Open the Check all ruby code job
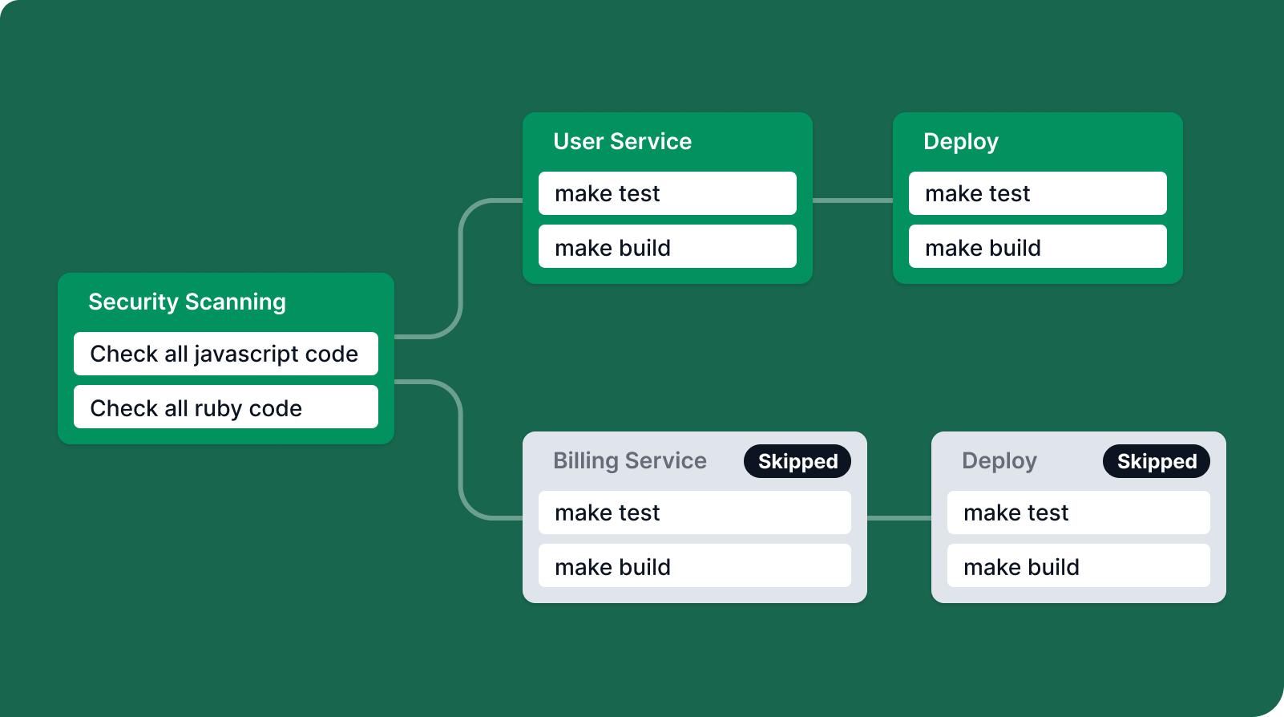The height and width of the screenshot is (717, 1284). [226, 407]
